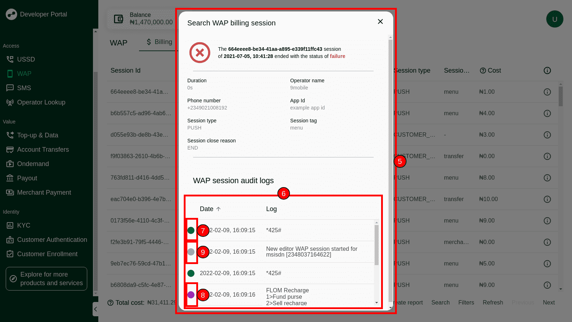Open user avatar menu
The width and height of the screenshot is (572, 322).
pyautogui.click(x=554, y=19)
